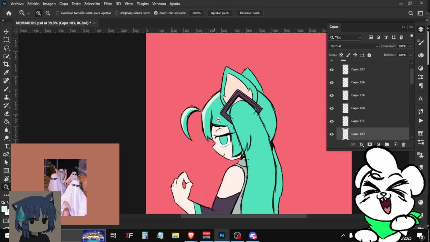Filter layers by type layers (T icon)
The width and height of the screenshot is (430, 242).
[x=386, y=37]
